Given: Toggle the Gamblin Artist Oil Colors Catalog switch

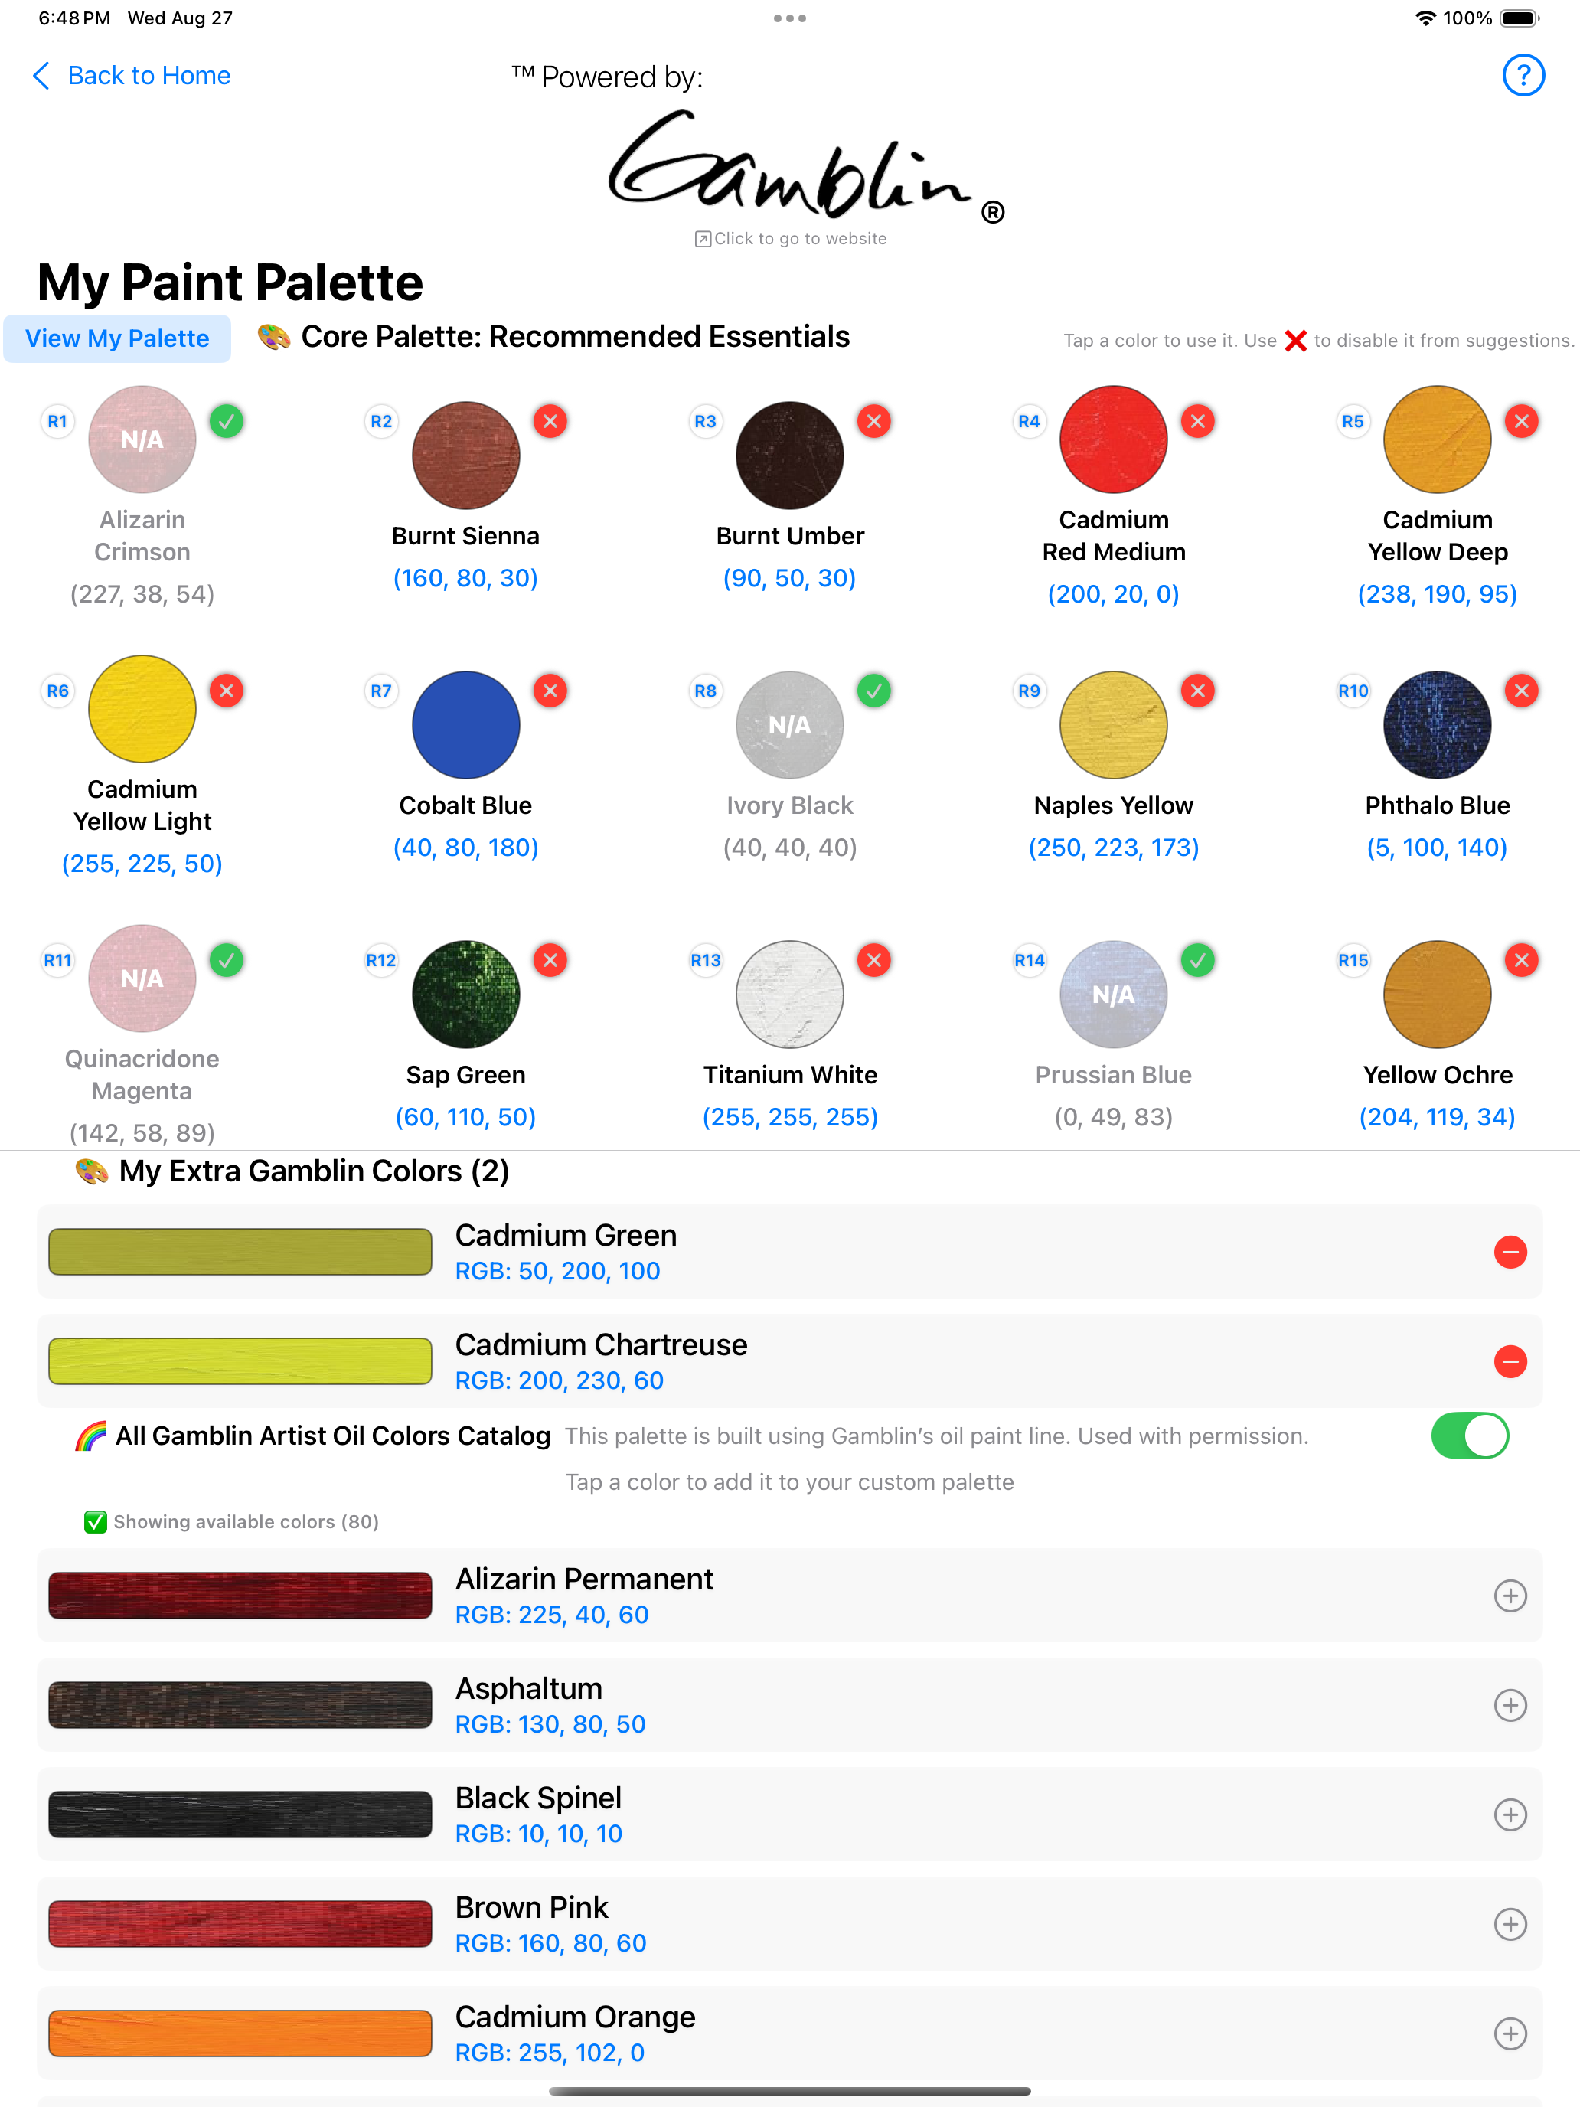Looking at the screenshot, I should 1468,1436.
